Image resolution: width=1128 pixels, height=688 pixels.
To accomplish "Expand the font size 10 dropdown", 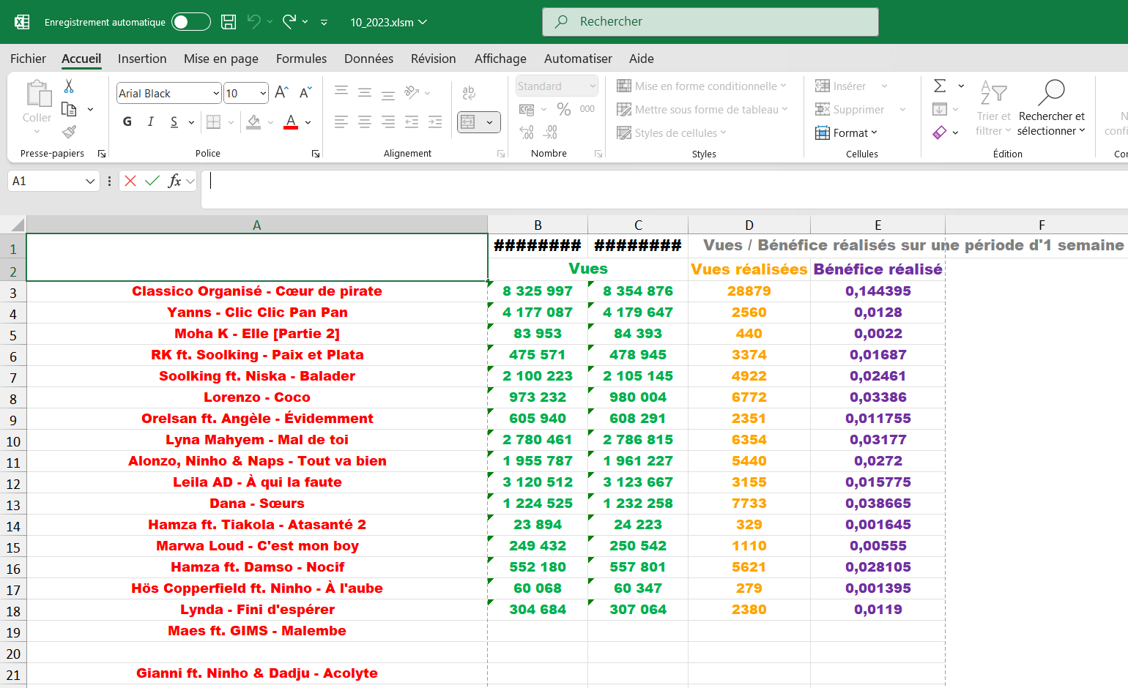I will 263,93.
